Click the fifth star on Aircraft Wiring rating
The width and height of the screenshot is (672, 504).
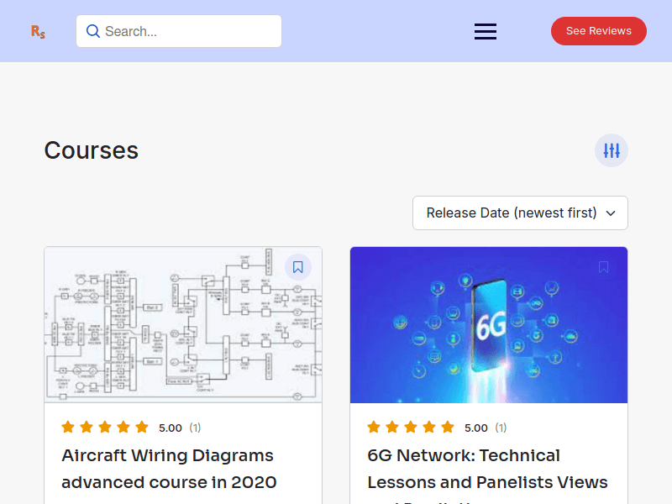tap(142, 427)
